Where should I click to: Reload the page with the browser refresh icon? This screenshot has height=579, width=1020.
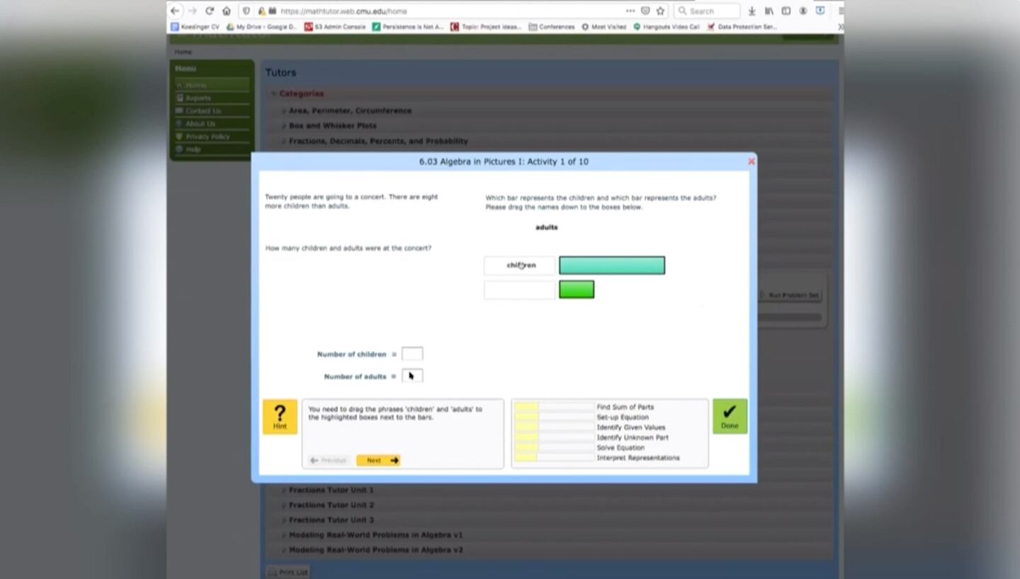tap(209, 11)
